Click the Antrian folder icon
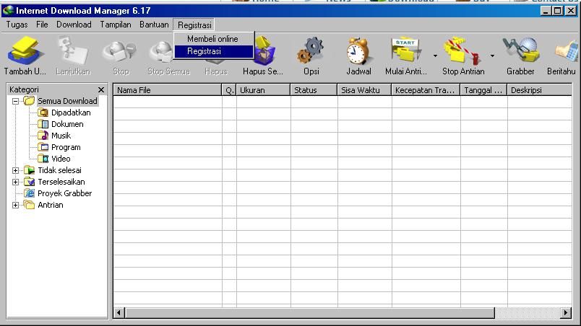581x326 pixels. point(30,204)
